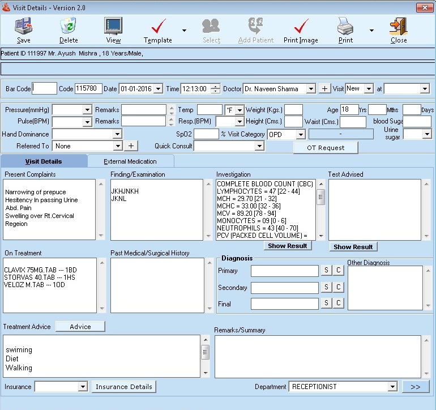Expand the Pulse(BPM) dropdown
This screenshot has width=436, height=410.
click(87, 122)
